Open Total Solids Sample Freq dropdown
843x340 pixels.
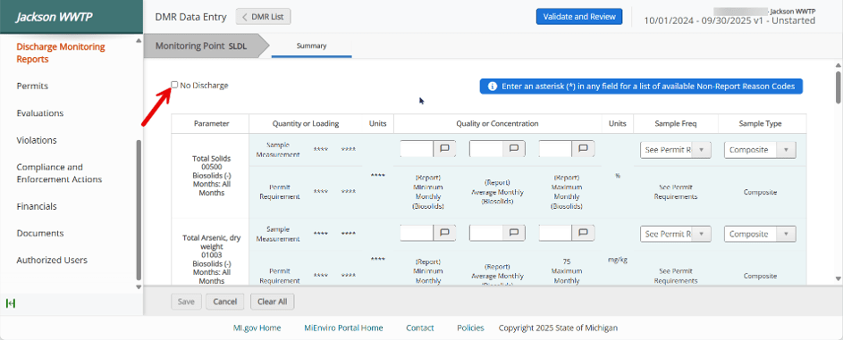676,150
